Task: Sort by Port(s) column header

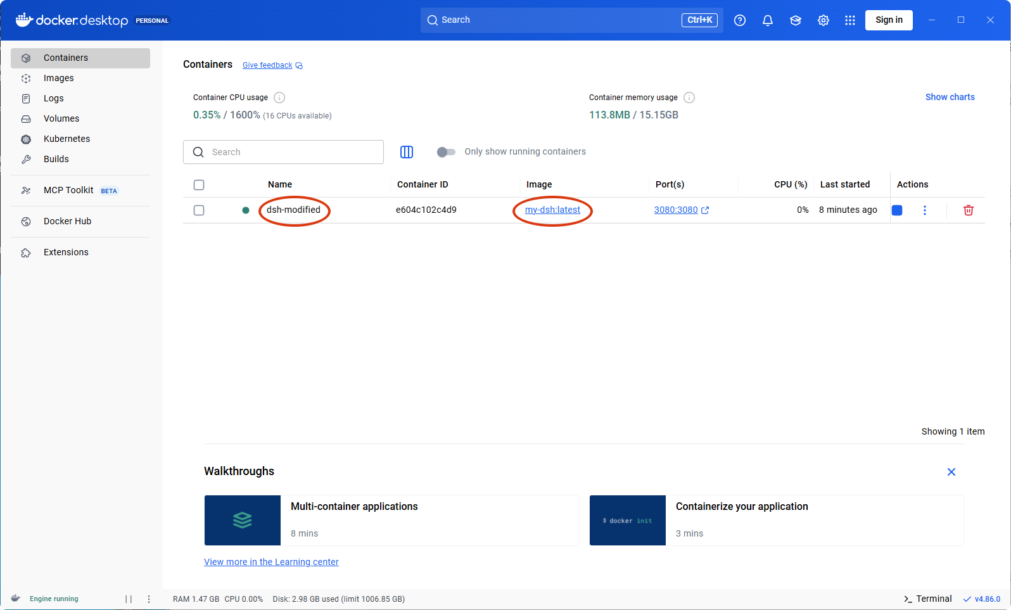Action: (670, 184)
